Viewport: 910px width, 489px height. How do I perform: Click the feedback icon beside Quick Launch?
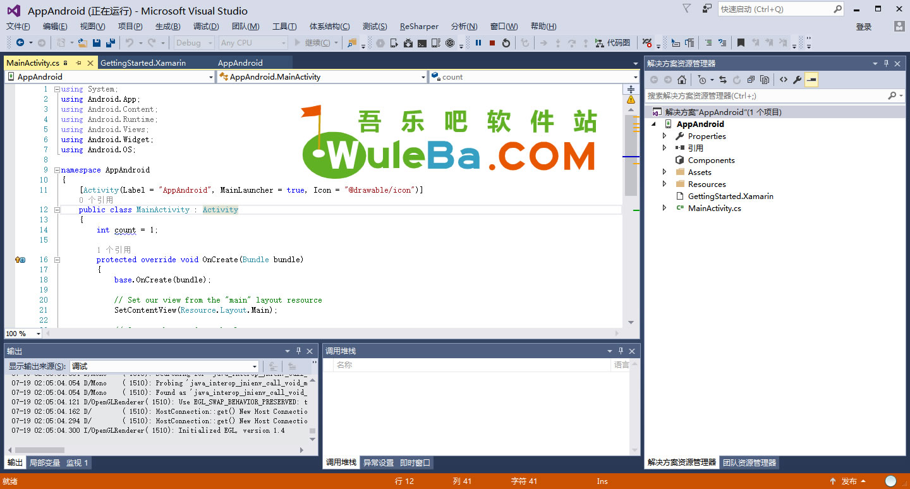pos(707,9)
